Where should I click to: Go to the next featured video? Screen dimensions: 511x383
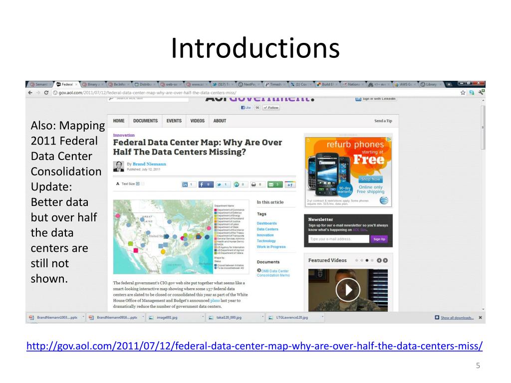click(x=386, y=260)
